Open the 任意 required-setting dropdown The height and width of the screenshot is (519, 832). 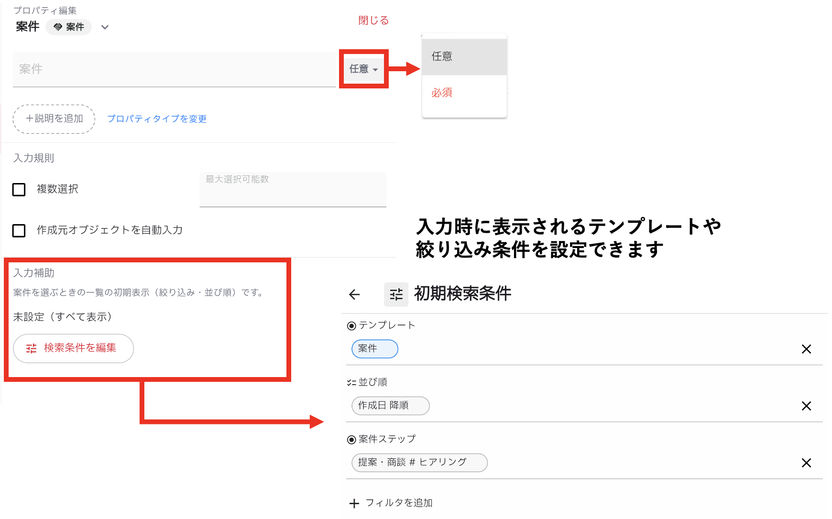(x=363, y=69)
